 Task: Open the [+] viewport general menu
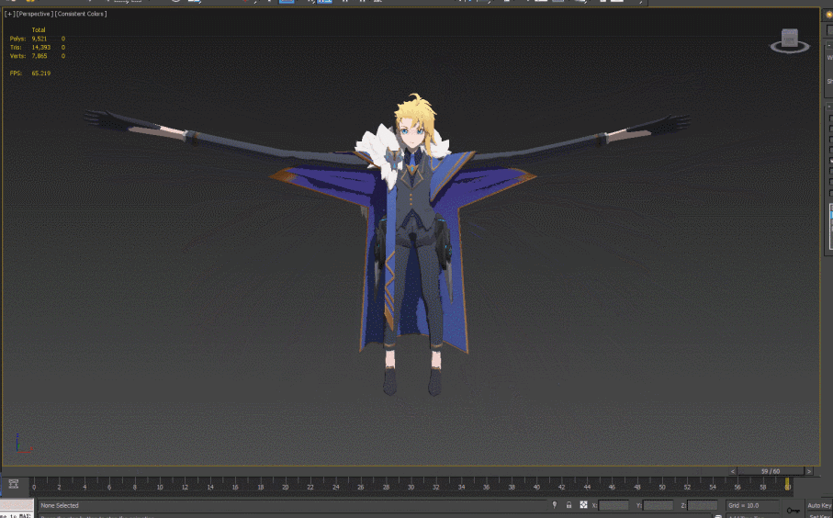point(9,14)
